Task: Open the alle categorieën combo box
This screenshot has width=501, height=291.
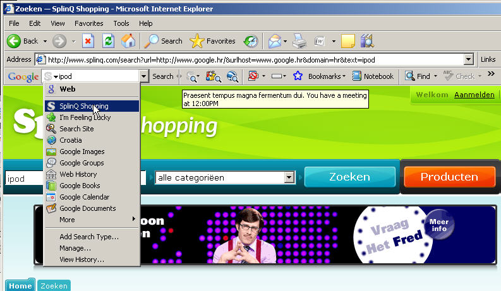Action: (225, 177)
